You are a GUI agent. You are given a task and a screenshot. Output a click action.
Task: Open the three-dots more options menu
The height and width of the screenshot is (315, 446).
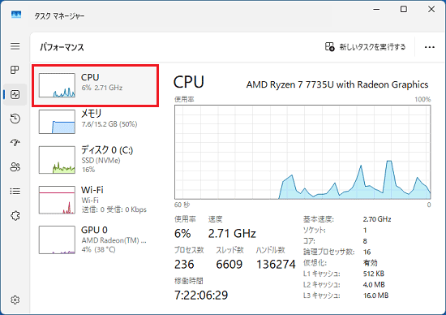(430, 47)
